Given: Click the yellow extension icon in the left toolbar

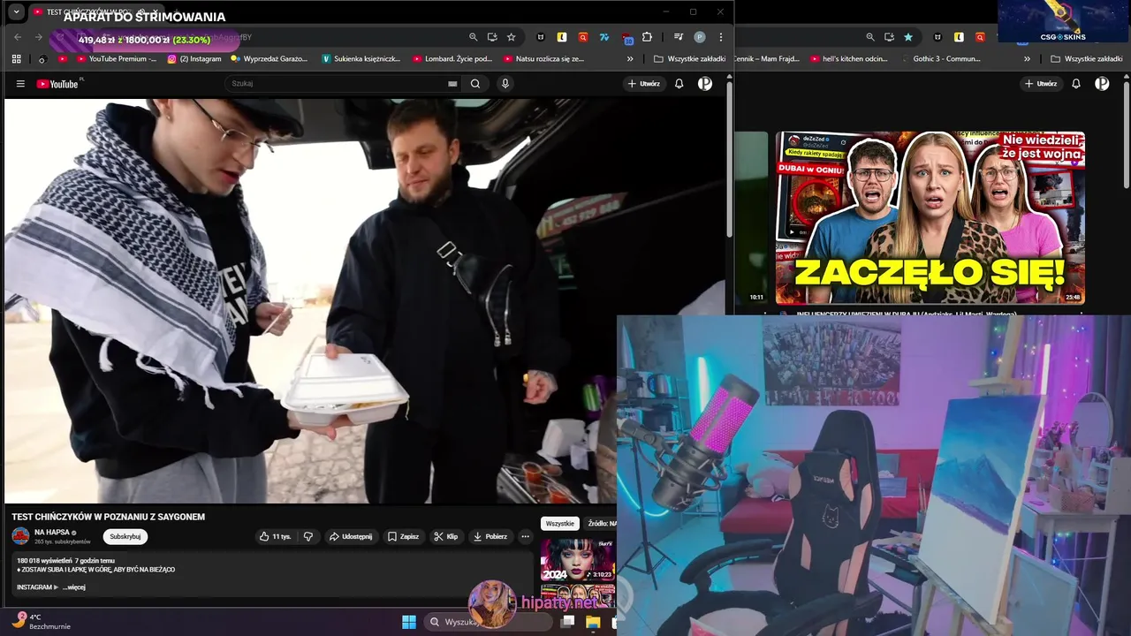Looking at the screenshot, I should 561,37.
